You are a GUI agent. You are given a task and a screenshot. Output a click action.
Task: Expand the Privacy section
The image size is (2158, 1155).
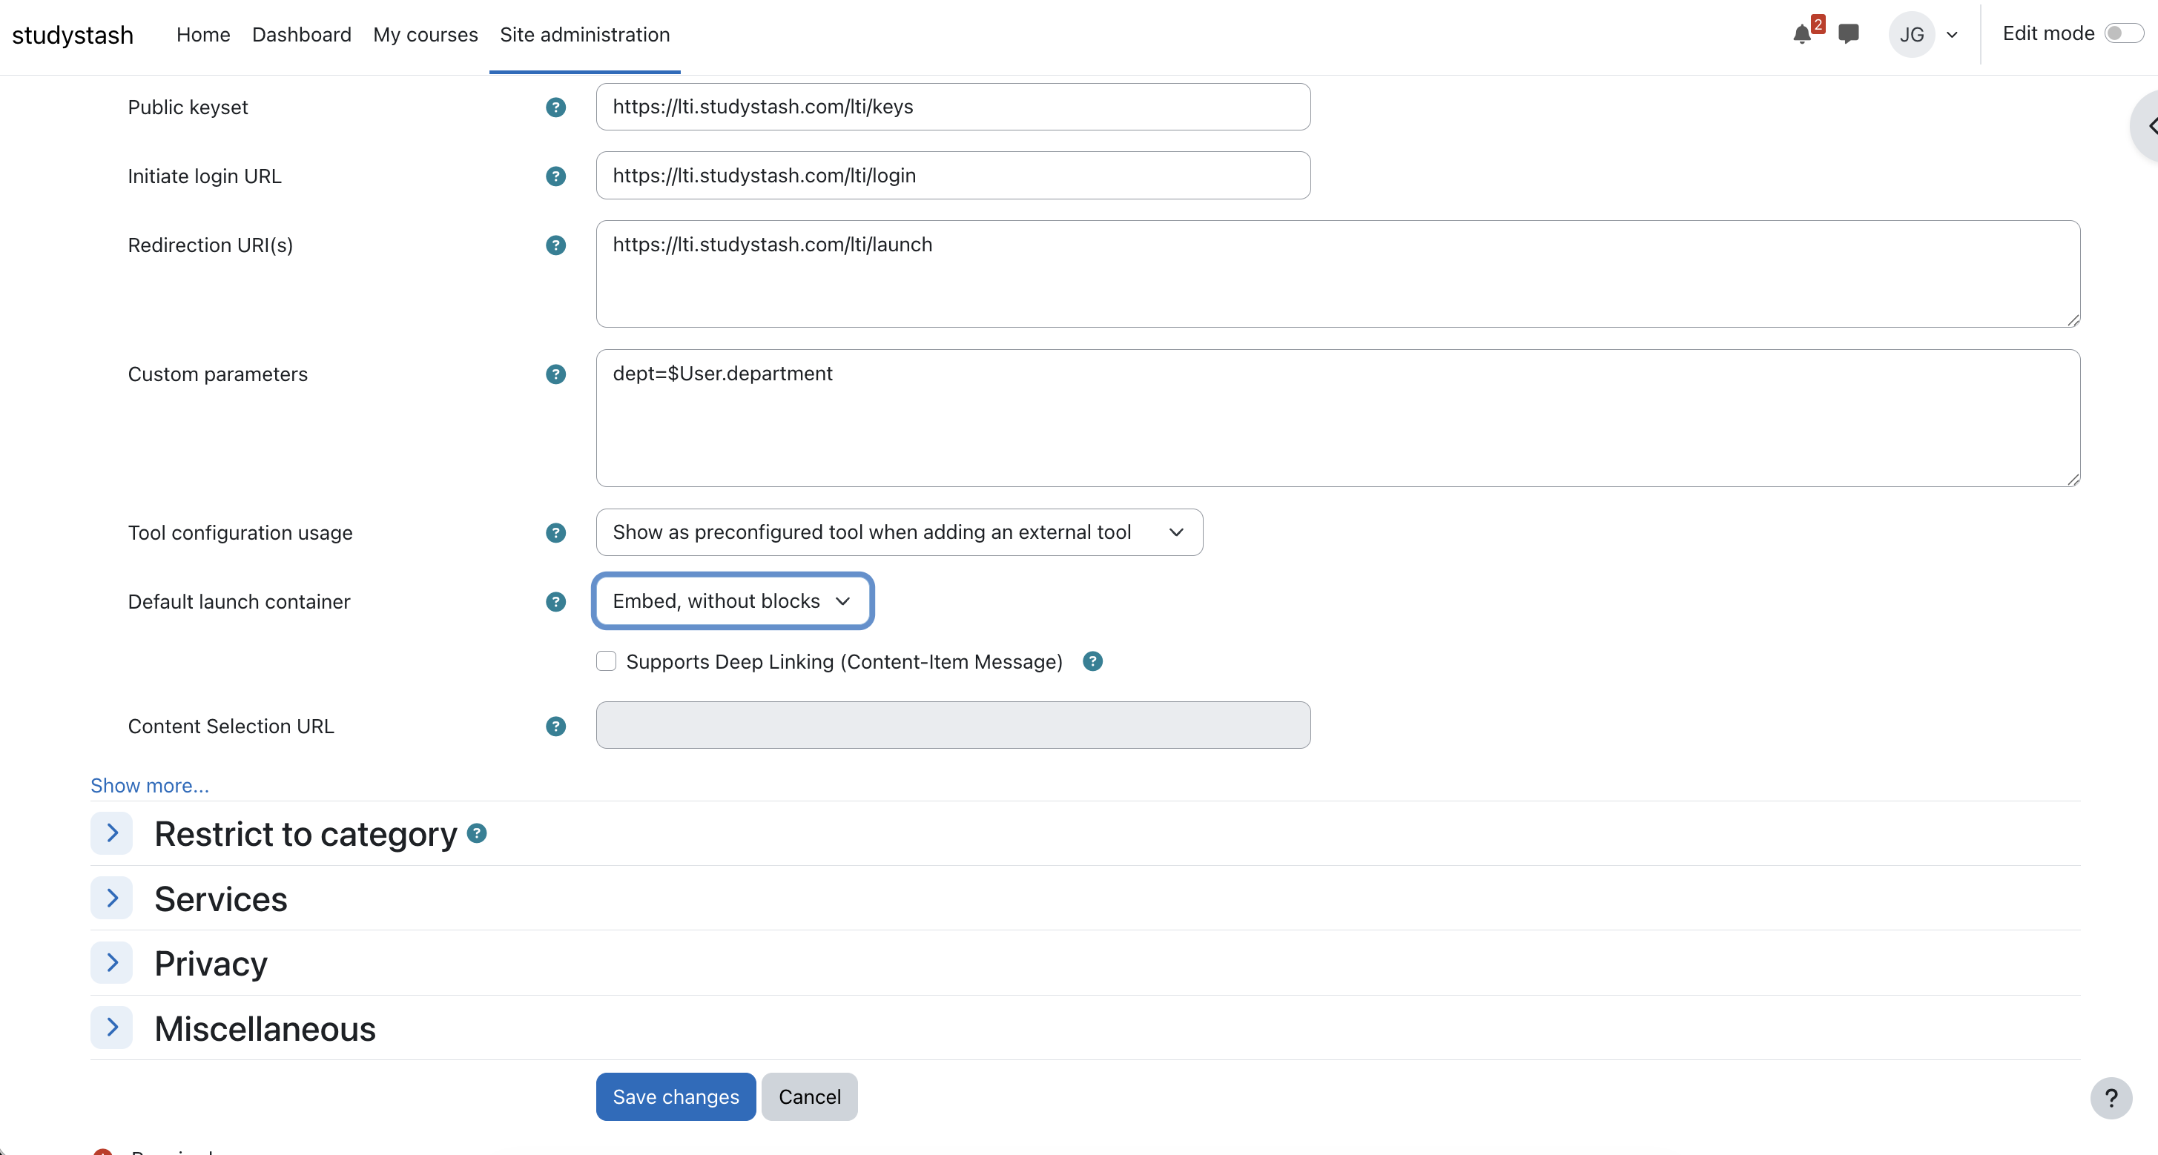coord(111,963)
